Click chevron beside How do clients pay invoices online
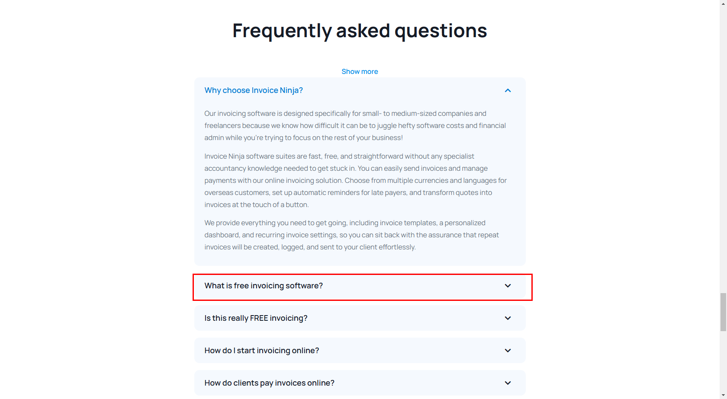The image size is (727, 399). (508, 383)
